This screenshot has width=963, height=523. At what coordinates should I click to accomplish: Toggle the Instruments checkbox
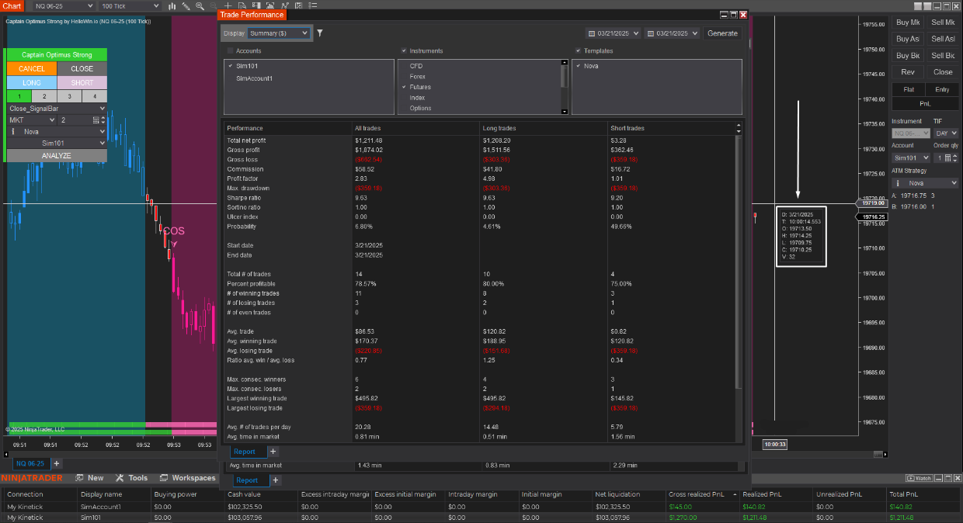tap(404, 51)
